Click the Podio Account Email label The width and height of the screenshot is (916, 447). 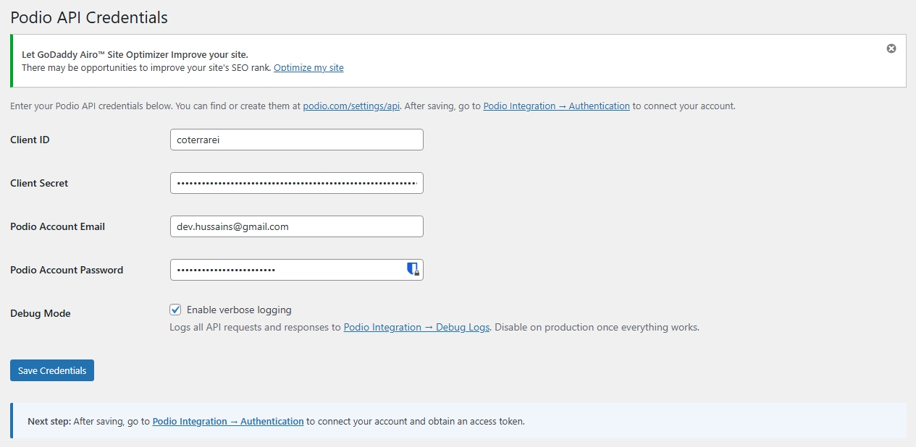coord(57,226)
